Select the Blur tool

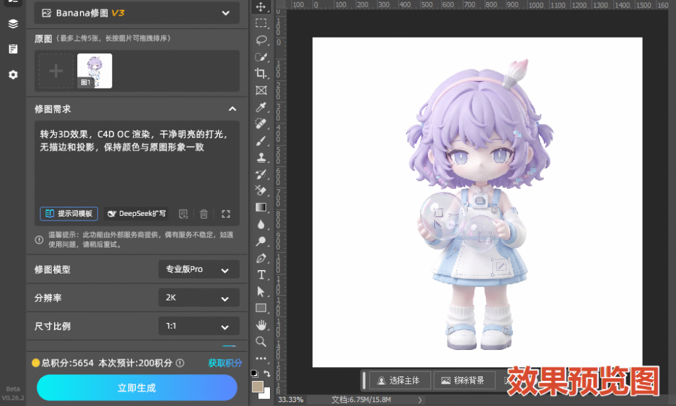pos(261,224)
